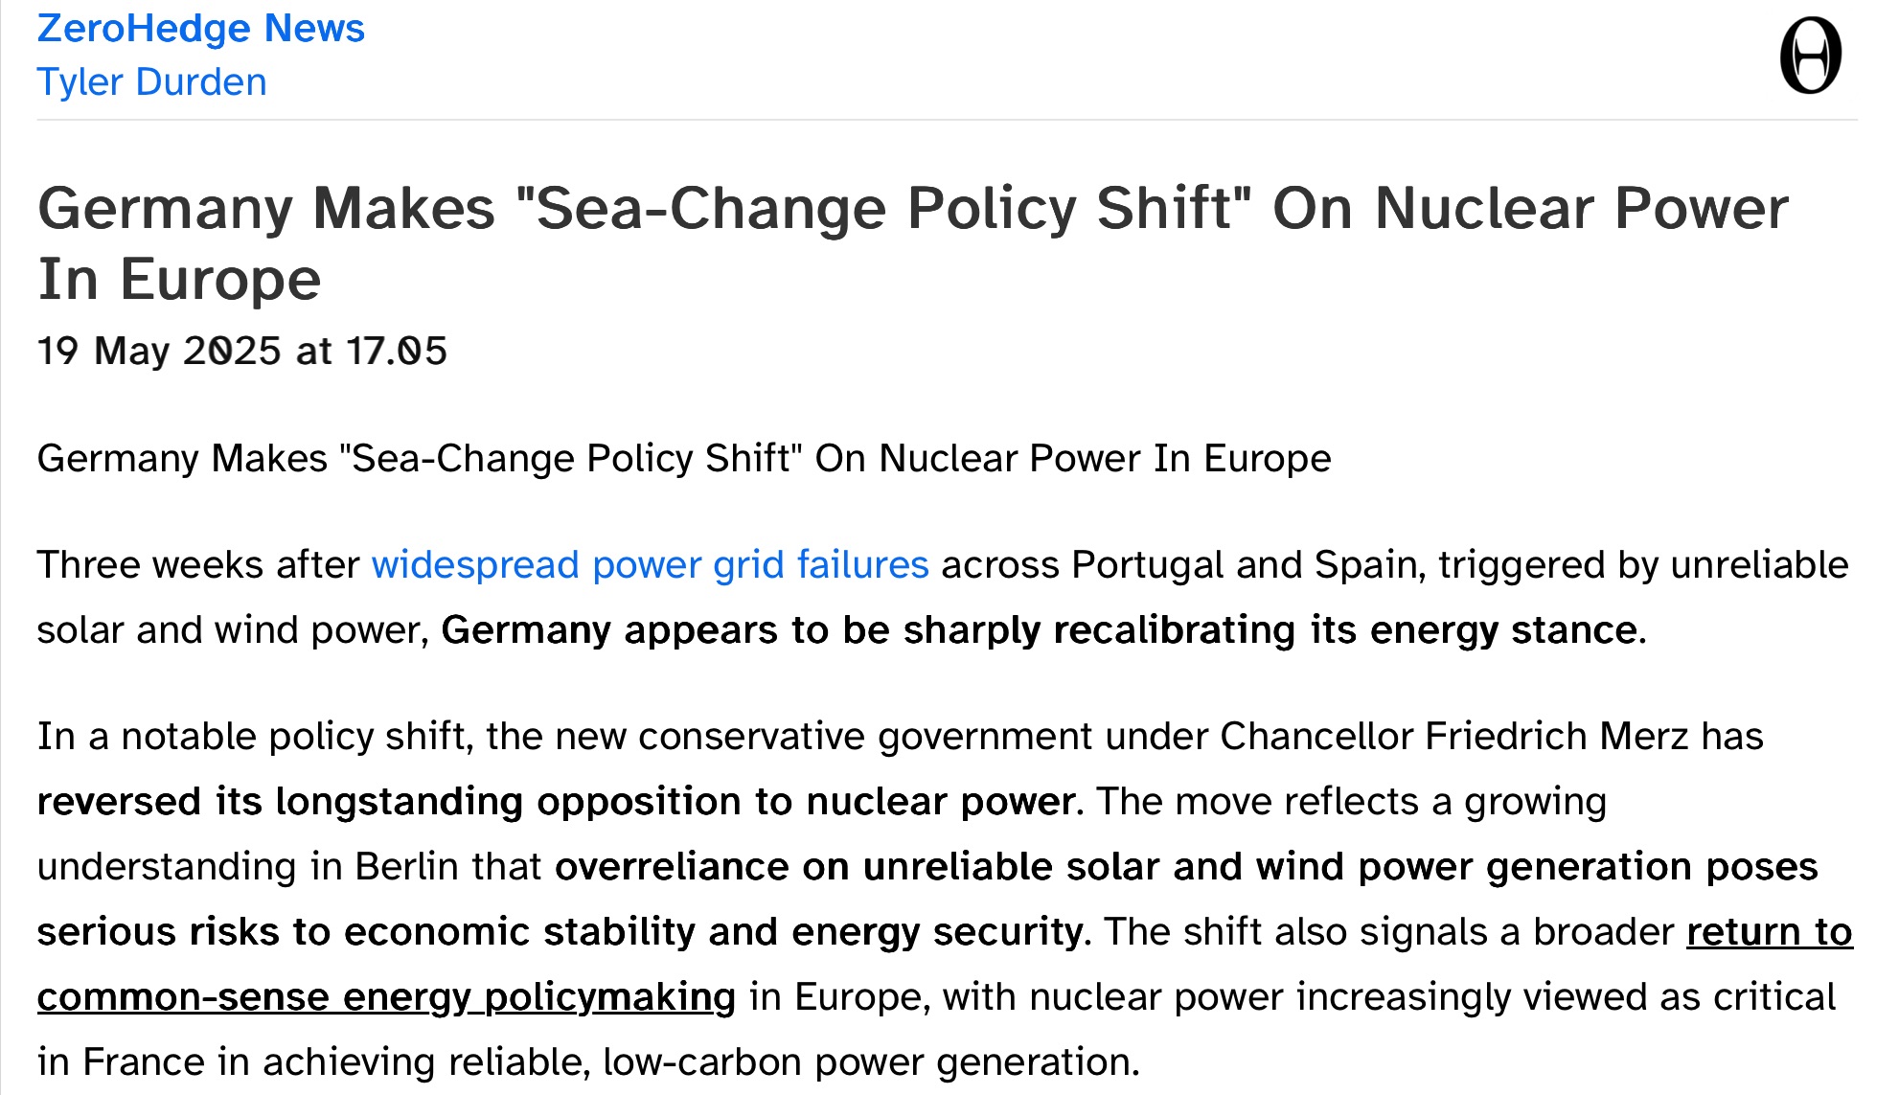This screenshot has width=1899, height=1095.
Task: Click the ZeroHedge logo icon
Action: click(x=1810, y=56)
